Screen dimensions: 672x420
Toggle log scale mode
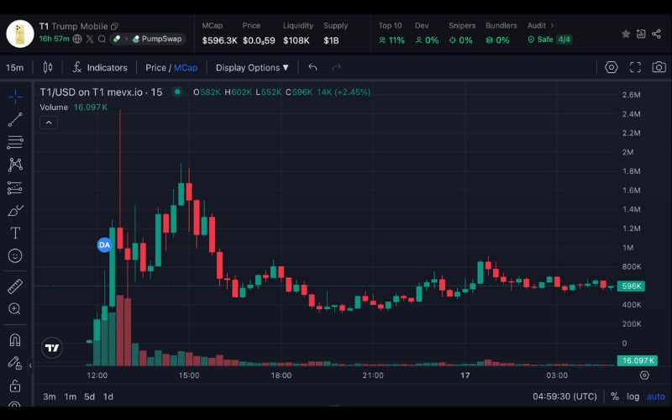tap(633, 396)
